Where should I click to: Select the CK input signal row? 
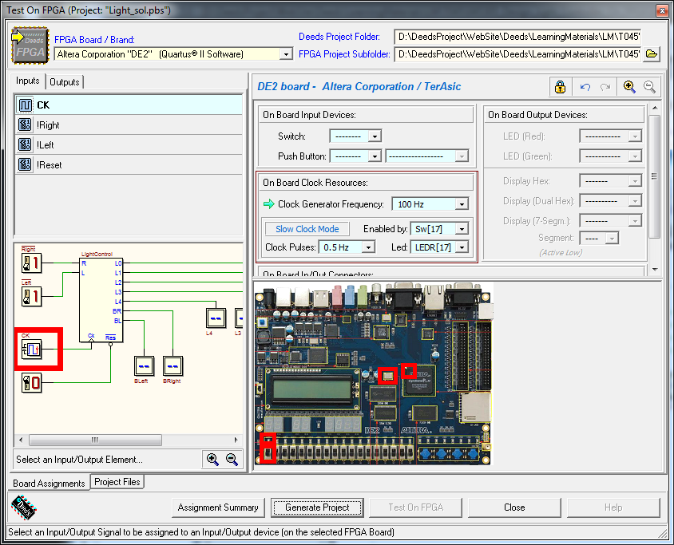tap(129, 105)
